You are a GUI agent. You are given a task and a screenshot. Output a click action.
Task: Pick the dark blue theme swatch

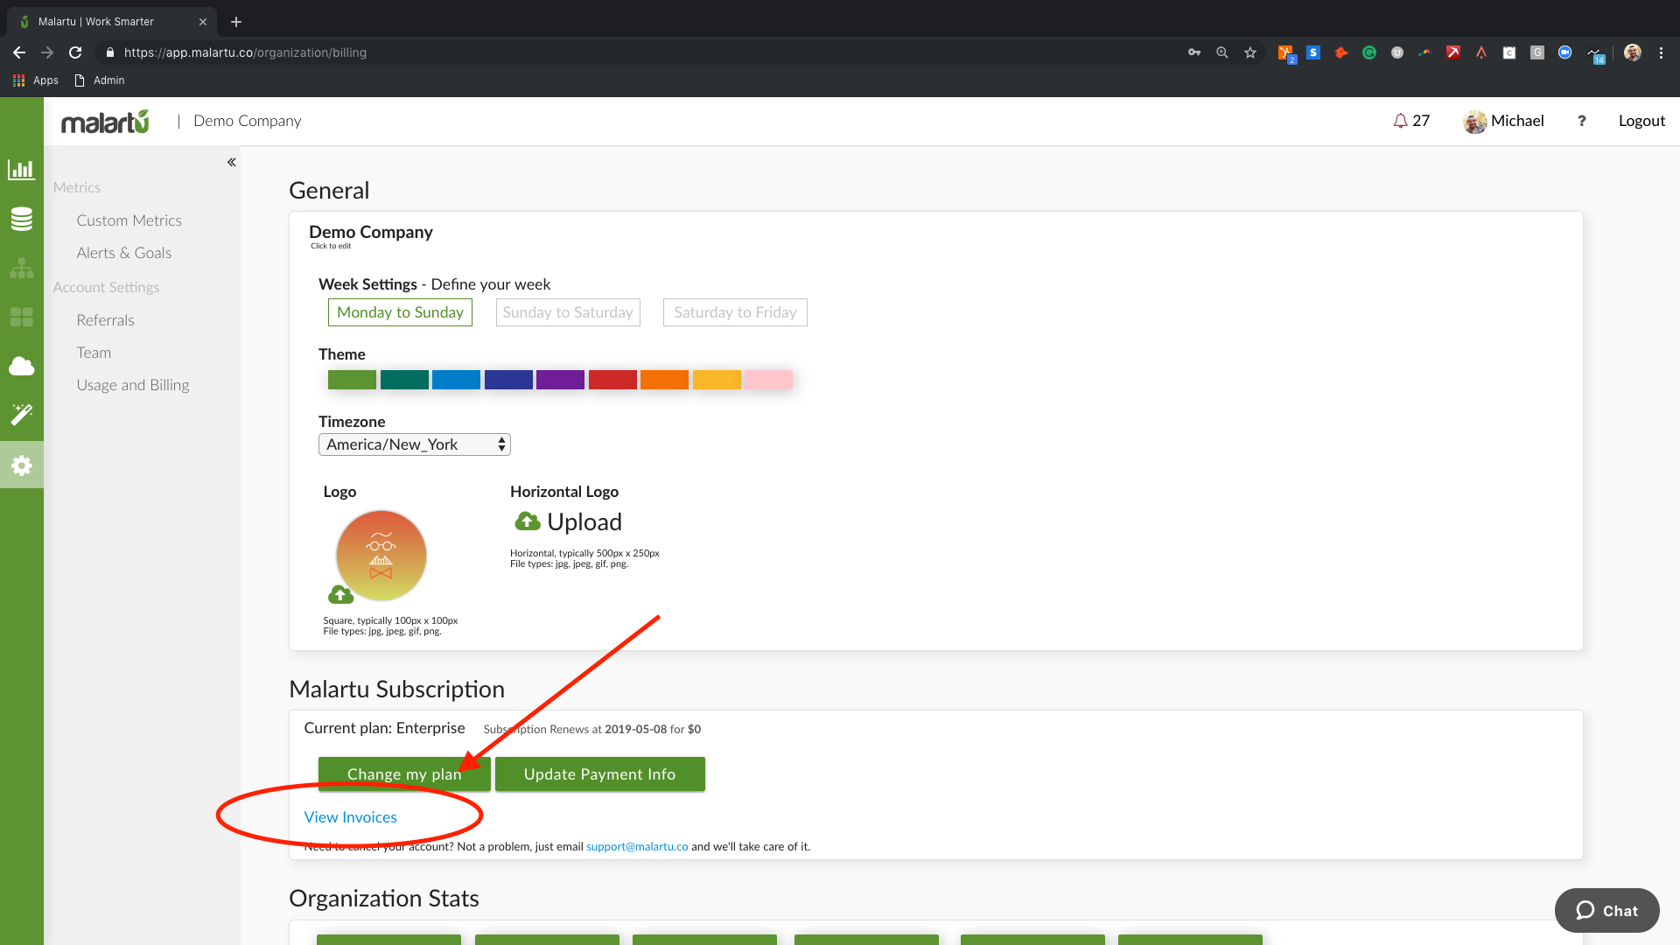click(508, 380)
